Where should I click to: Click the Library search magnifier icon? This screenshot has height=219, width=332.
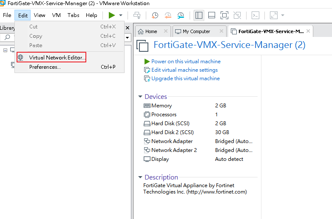point(7,37)
